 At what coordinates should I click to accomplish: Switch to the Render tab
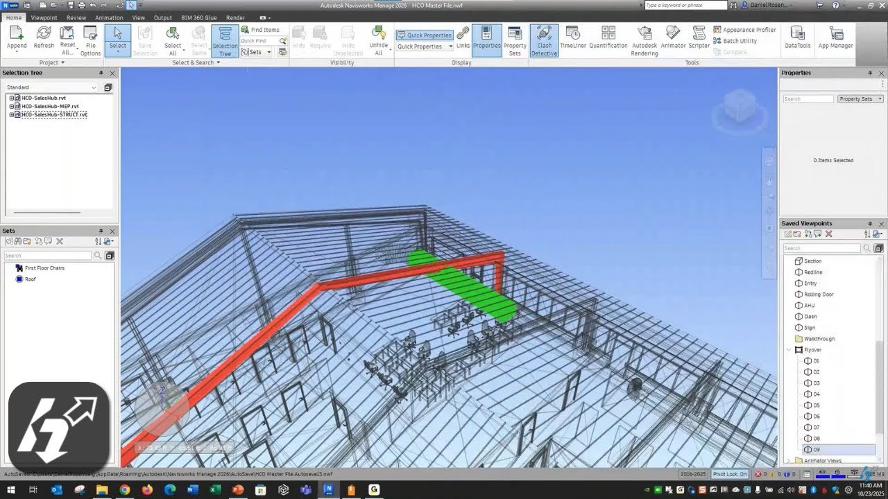[236, 18]
